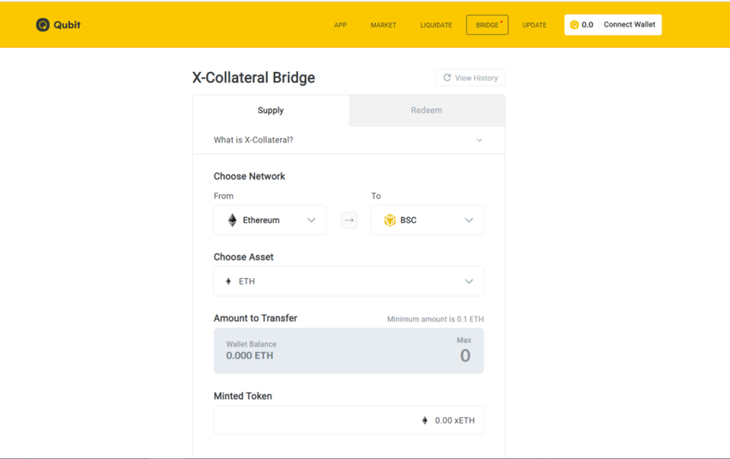Click the View History button
The width and height of the screenshot is (730, 459).
(x=471, y=78)
